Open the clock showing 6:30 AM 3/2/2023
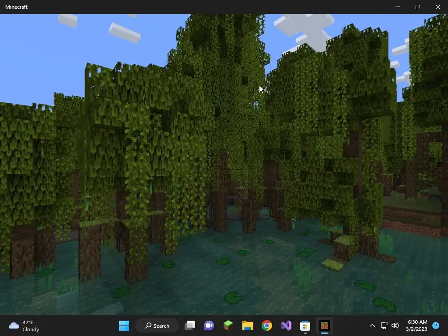This screenshot has height=336, width=448. [x=416, y=325]
